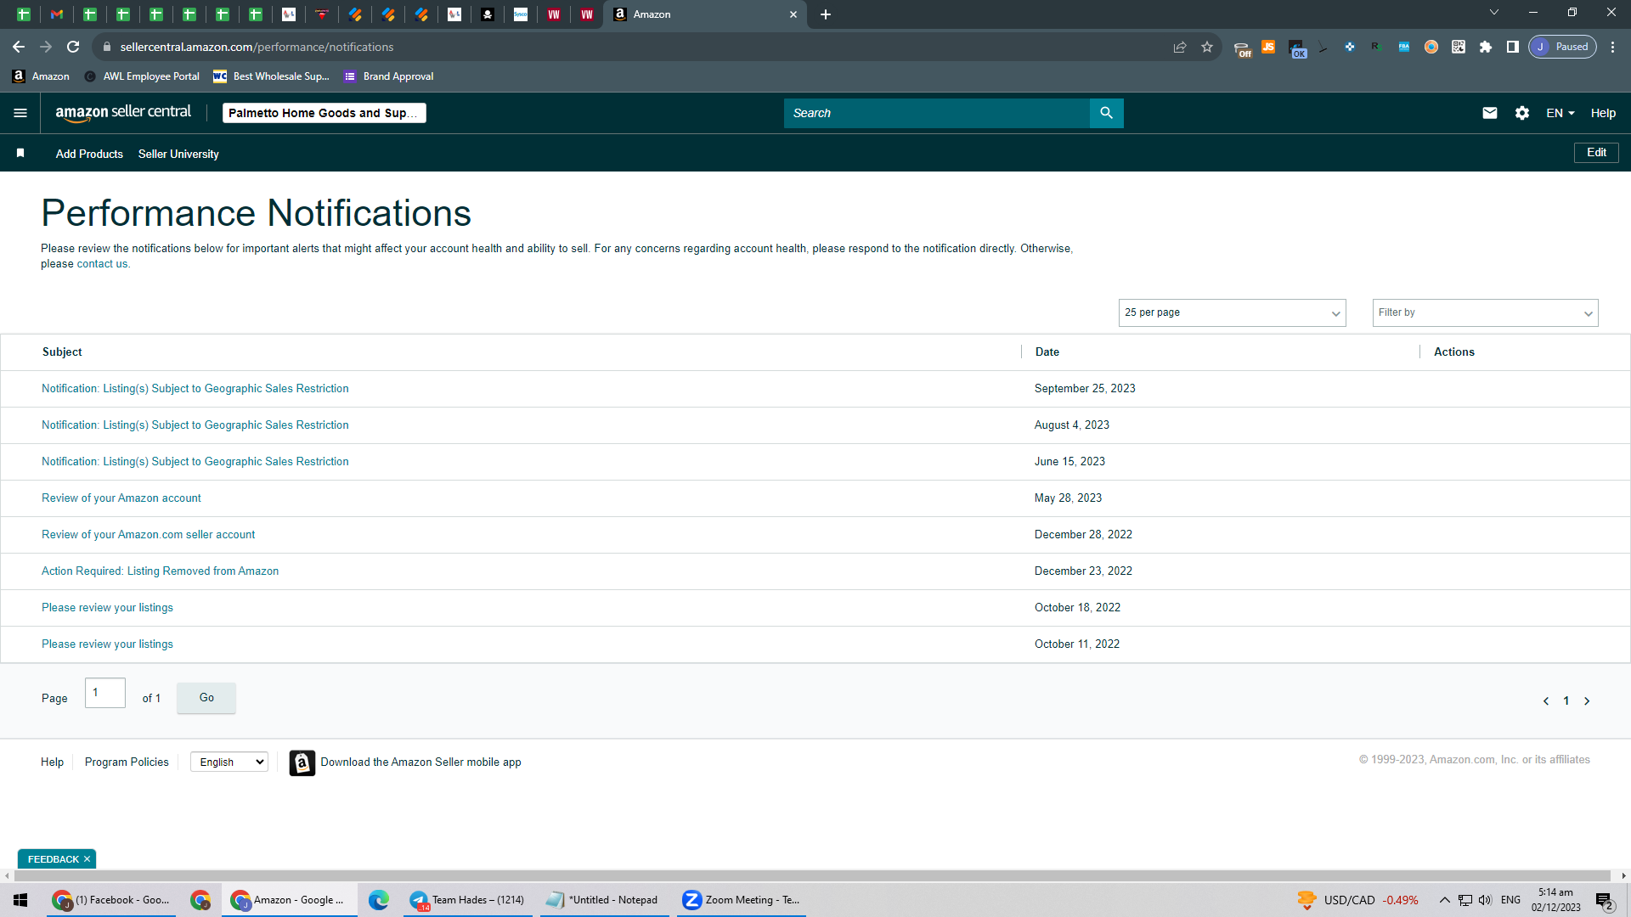Open Windows notification center icon
Viewport: 1631px width, 917px height.
(1604, 901)
